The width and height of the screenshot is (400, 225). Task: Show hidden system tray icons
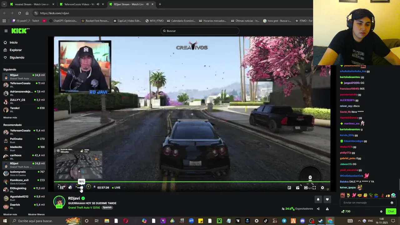click(x=359, y=221)
